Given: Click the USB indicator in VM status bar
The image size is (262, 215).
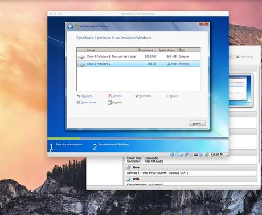Looking at the screenshot, I should 182,155.
